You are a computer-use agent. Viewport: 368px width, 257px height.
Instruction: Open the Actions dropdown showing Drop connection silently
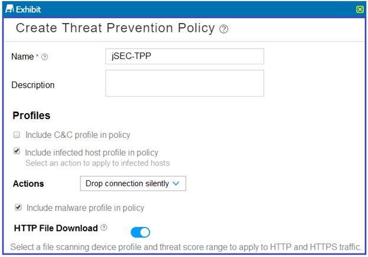coord(133,183)
